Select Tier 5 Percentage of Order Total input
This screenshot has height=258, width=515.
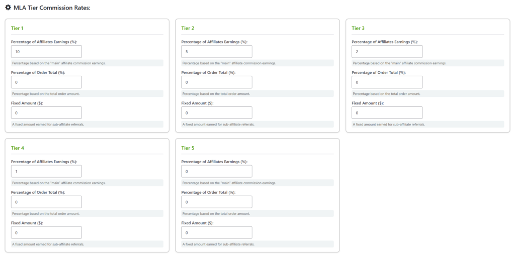tap(217, 202)
